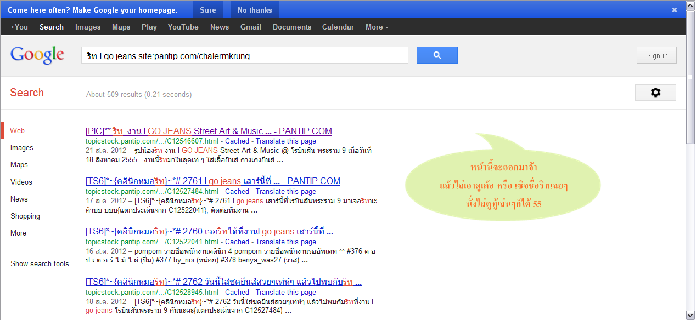
Task: Open result #2762 title link
Action: pos(223,282)
